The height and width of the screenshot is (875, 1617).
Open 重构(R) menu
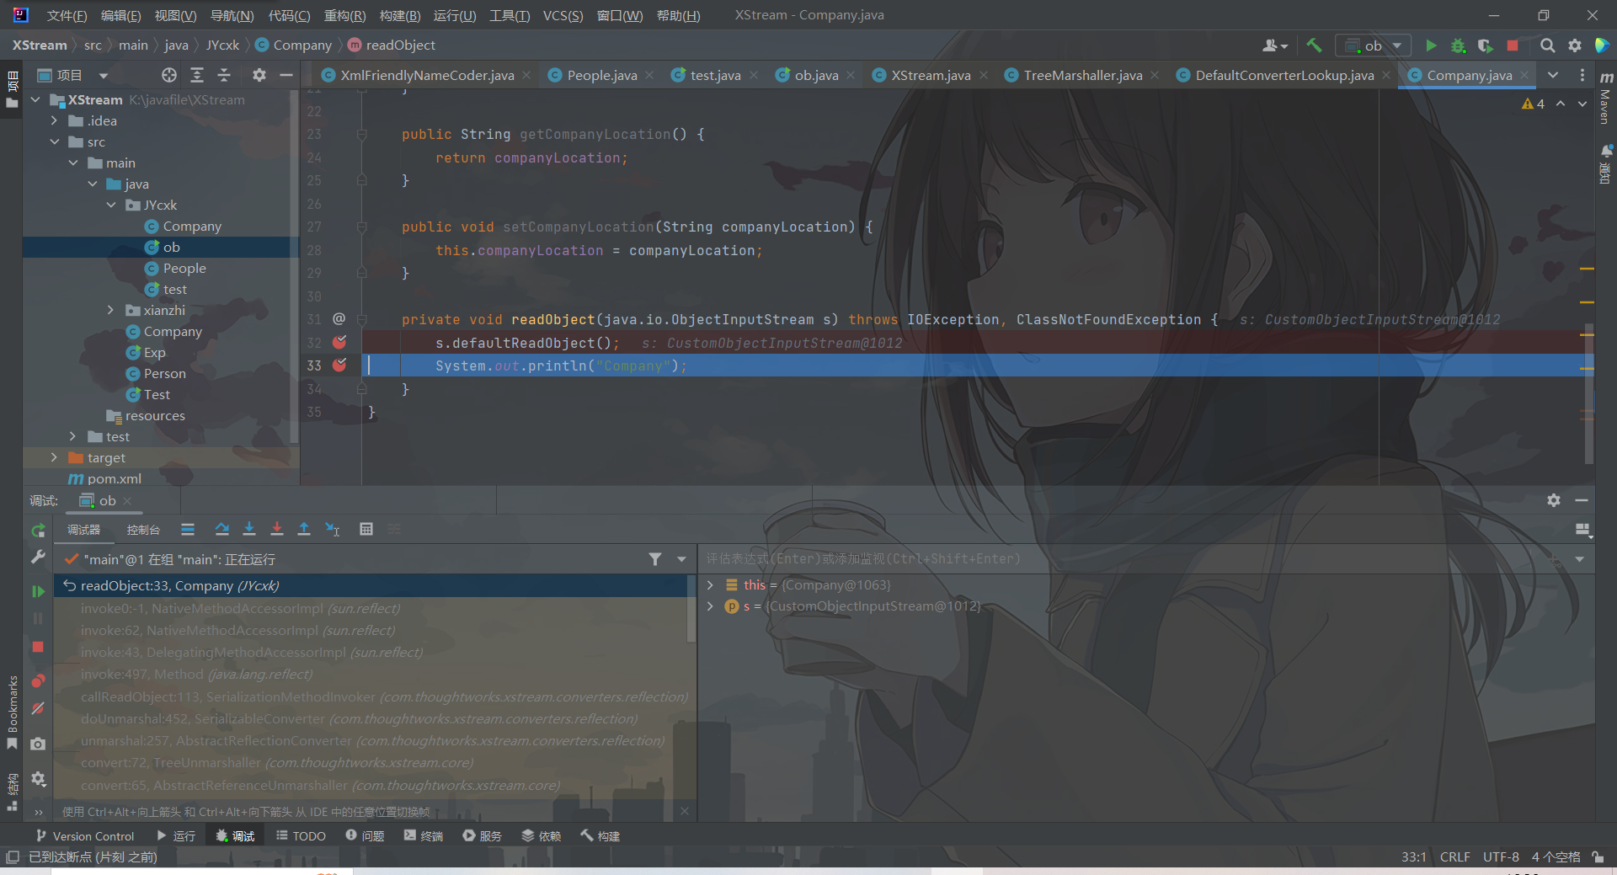click(x=344, y=15)
